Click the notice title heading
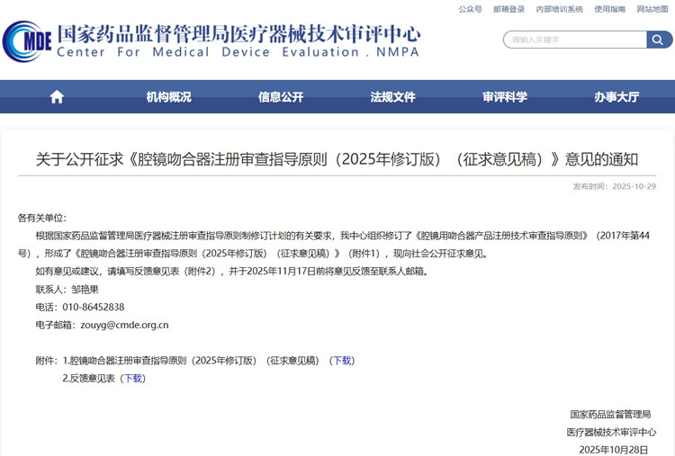675x456 pixels. click(337, 159)
